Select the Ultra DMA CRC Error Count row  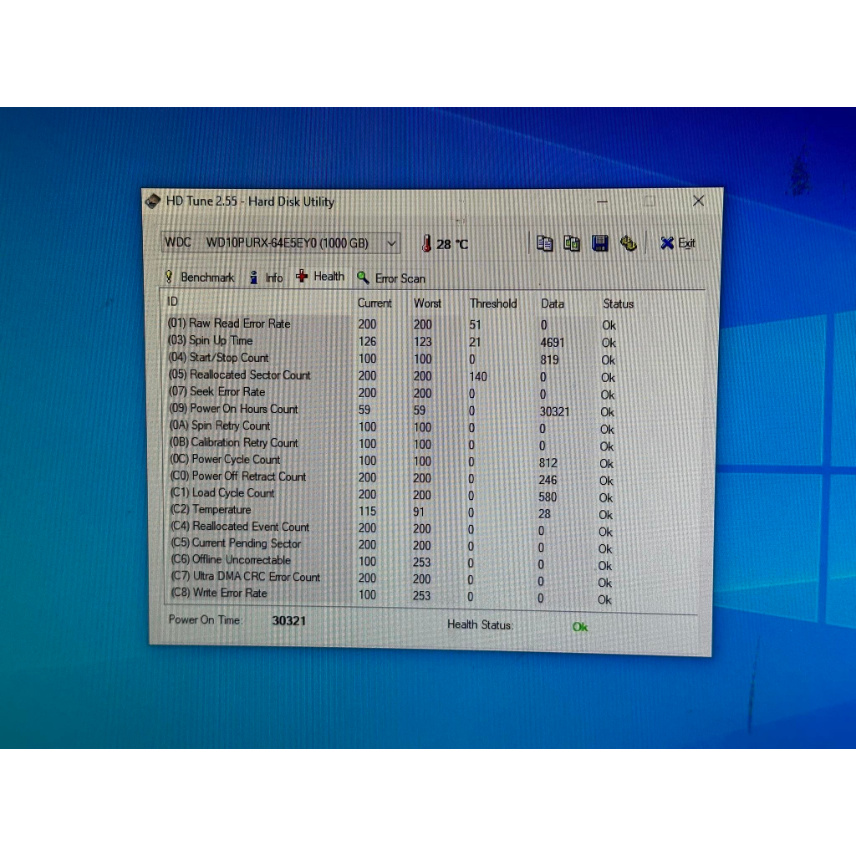pyautogui.click(x=256, y=577)
